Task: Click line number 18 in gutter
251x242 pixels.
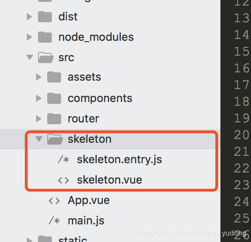Action: pos(242,102)
